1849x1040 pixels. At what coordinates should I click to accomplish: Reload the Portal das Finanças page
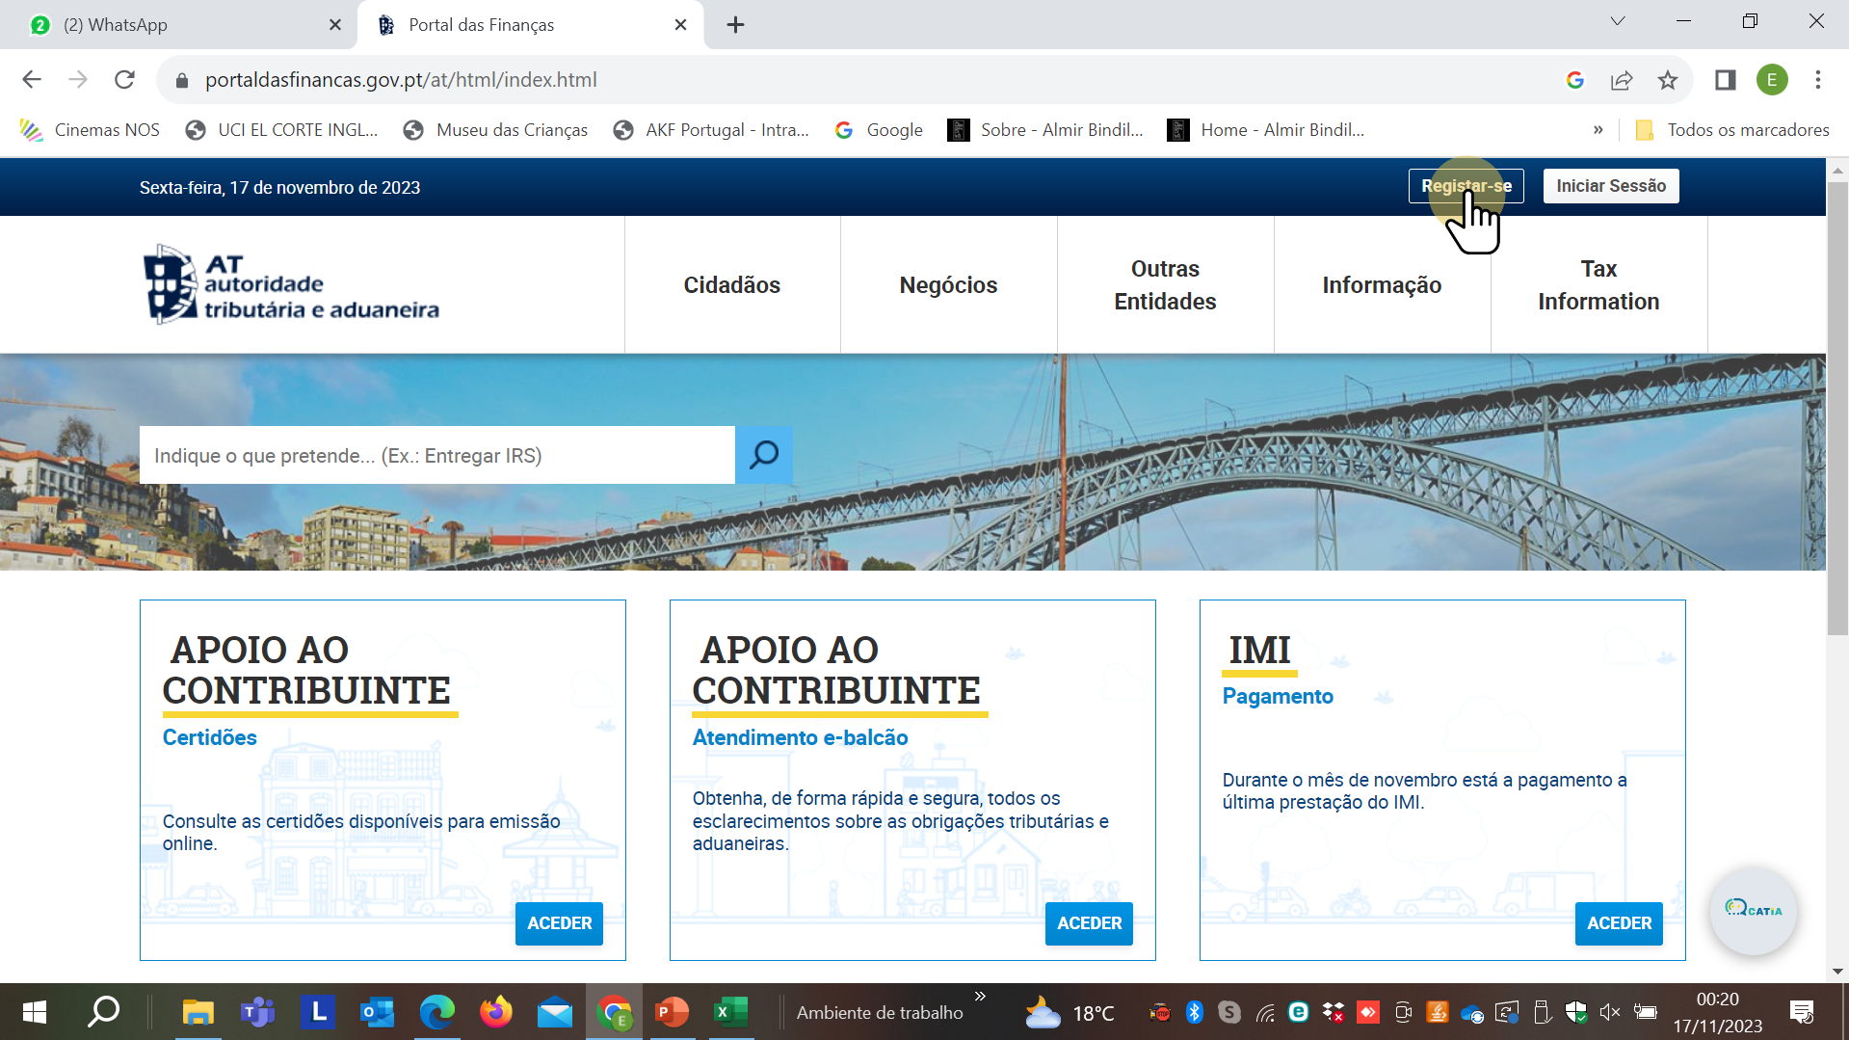tap(124, 80)
